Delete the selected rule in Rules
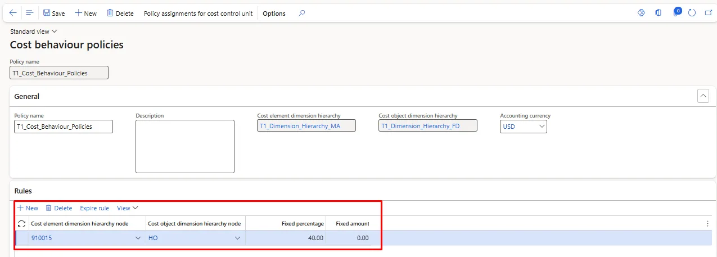 click(59, 208)
